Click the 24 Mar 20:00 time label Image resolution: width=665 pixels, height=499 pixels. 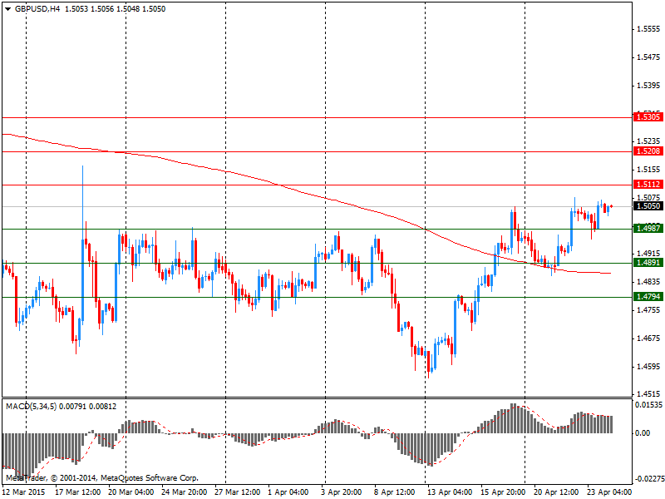coord(185,492)
